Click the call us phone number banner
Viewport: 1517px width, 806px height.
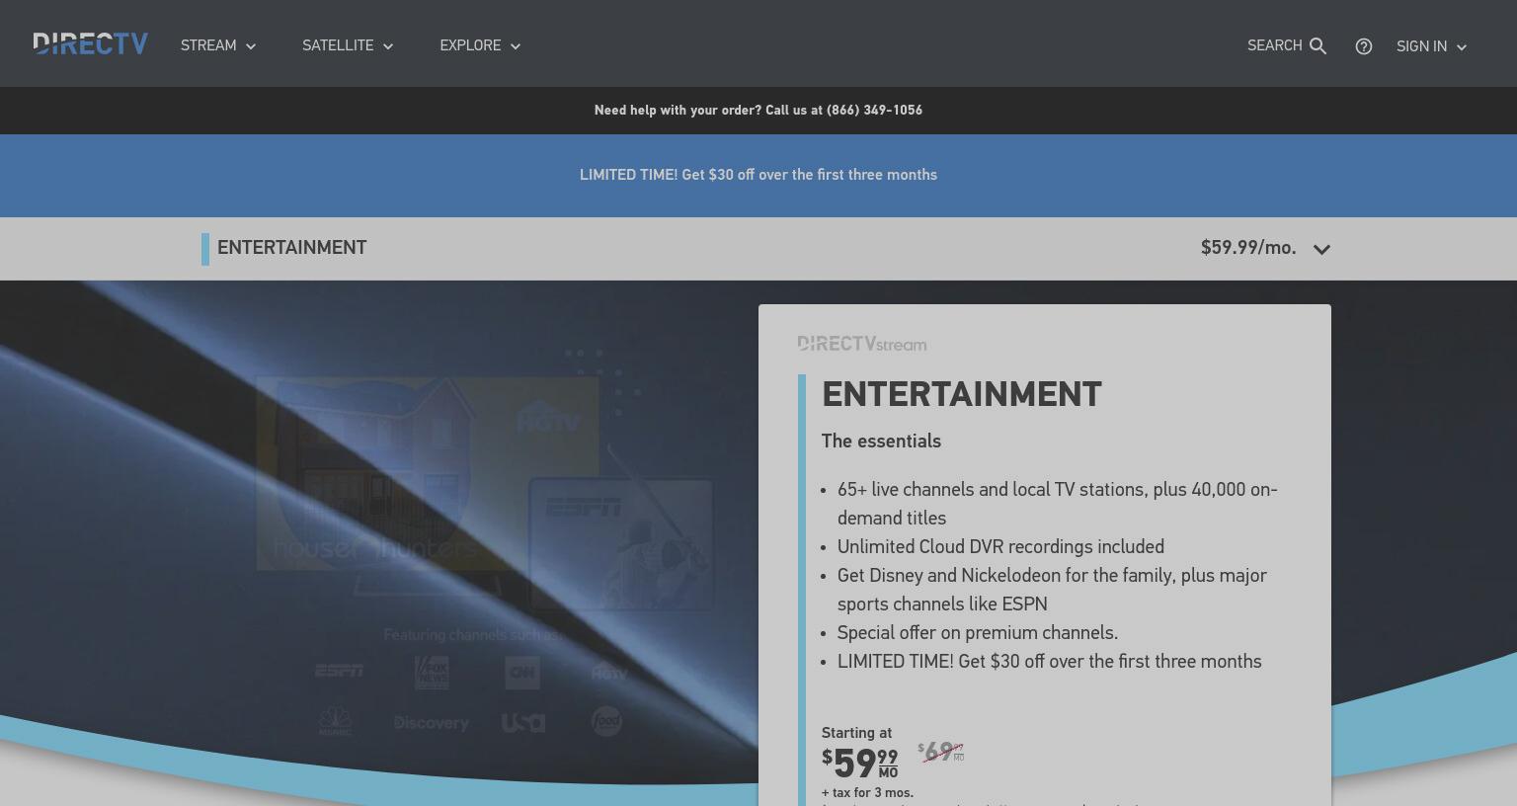(758, 111)
